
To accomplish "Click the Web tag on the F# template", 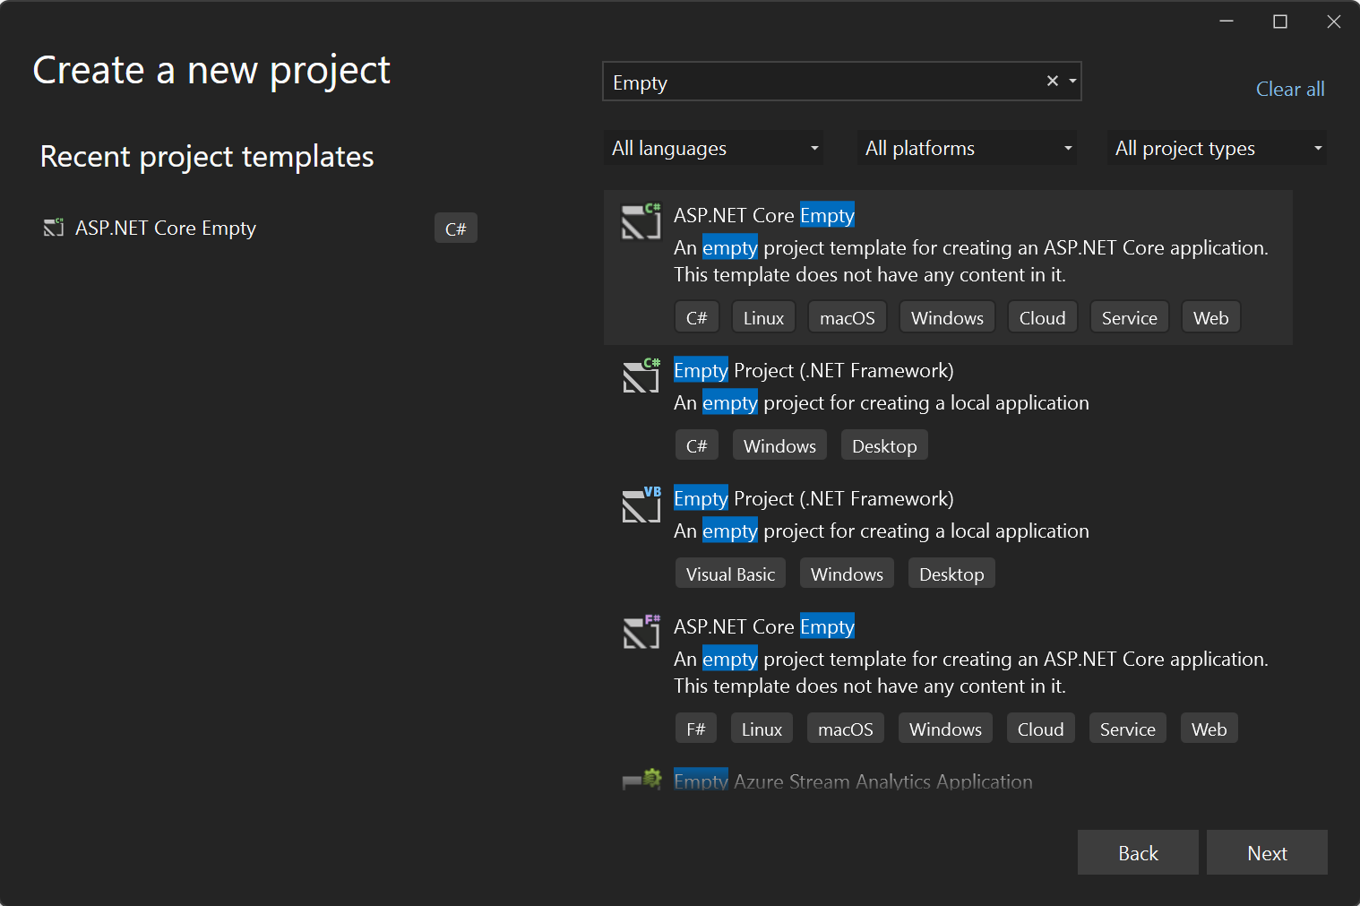I will point(1209,729).
